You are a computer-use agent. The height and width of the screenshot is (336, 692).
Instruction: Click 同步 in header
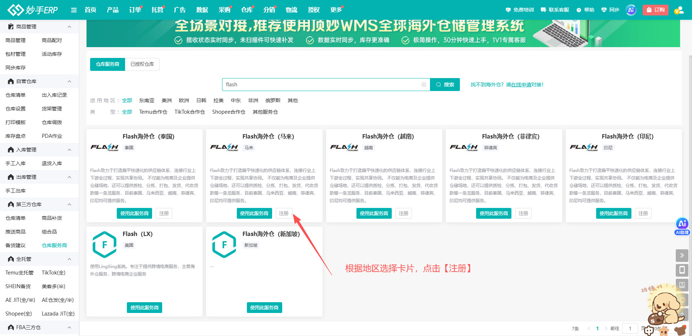[610, 10]
